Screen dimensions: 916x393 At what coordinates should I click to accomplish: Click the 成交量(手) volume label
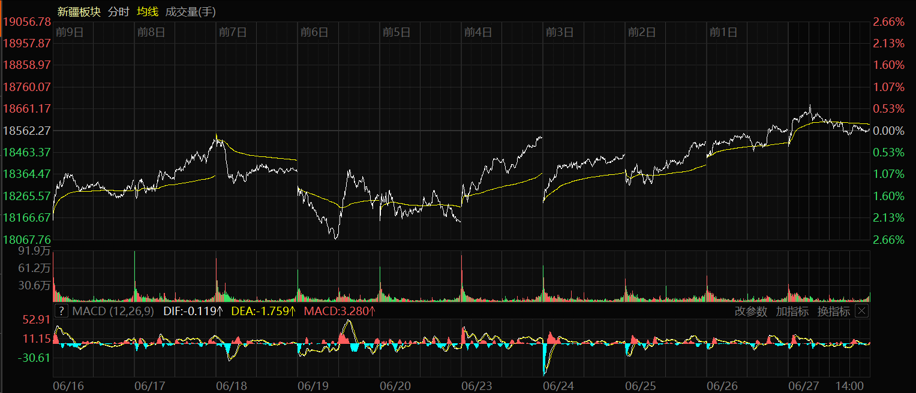tap(190, 11)
